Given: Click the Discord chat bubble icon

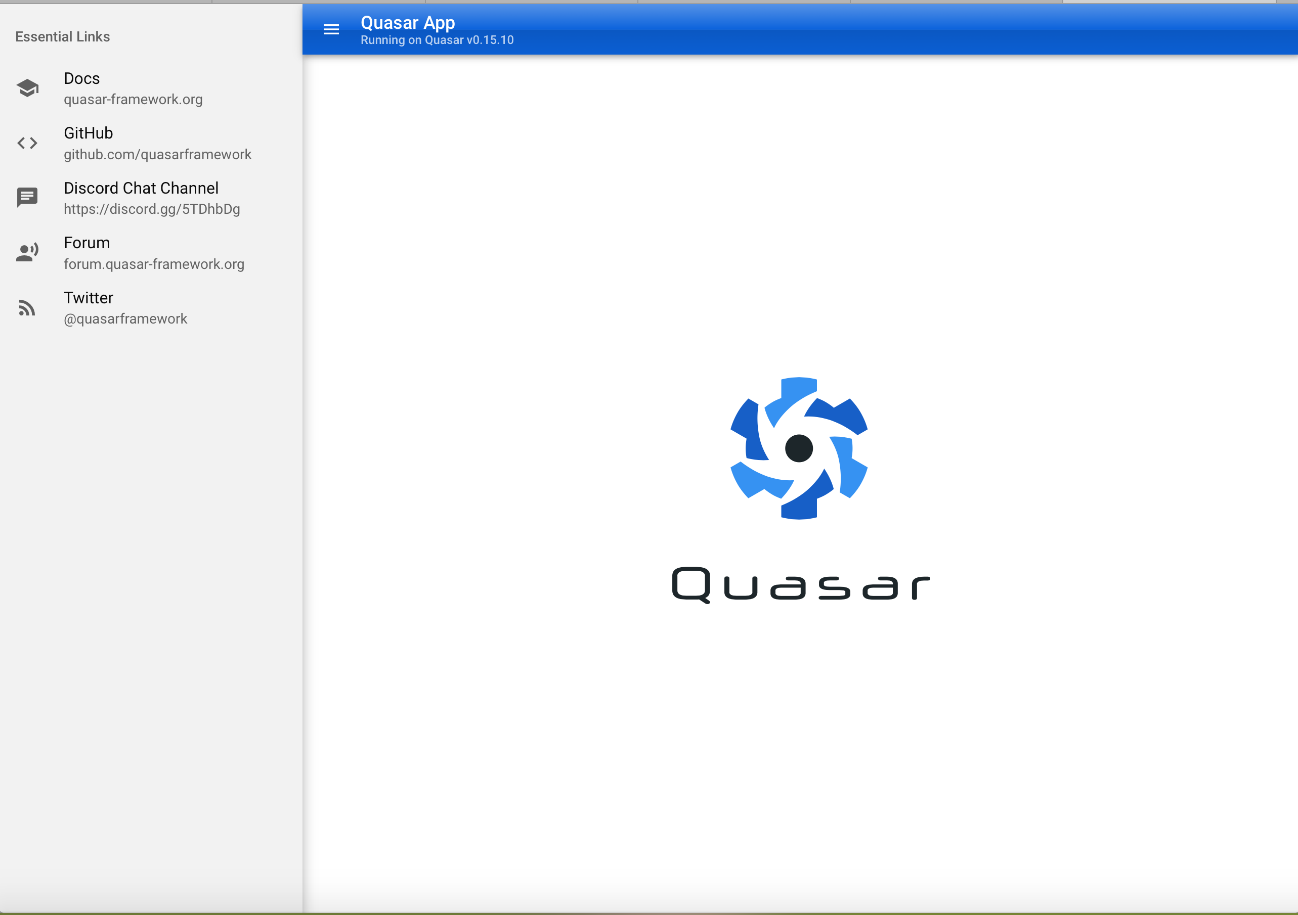Looking at the screenshot, I should coord(27,197).
